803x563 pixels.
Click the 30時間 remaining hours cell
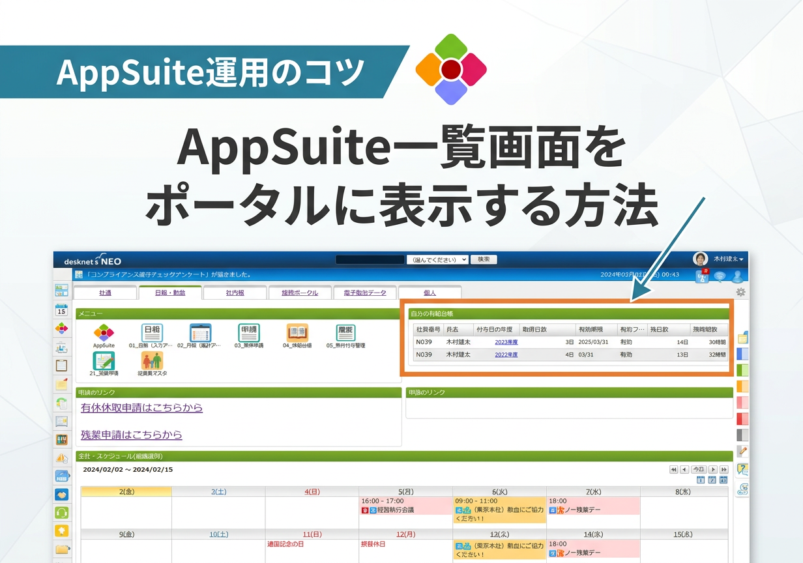tap(709, 342)
